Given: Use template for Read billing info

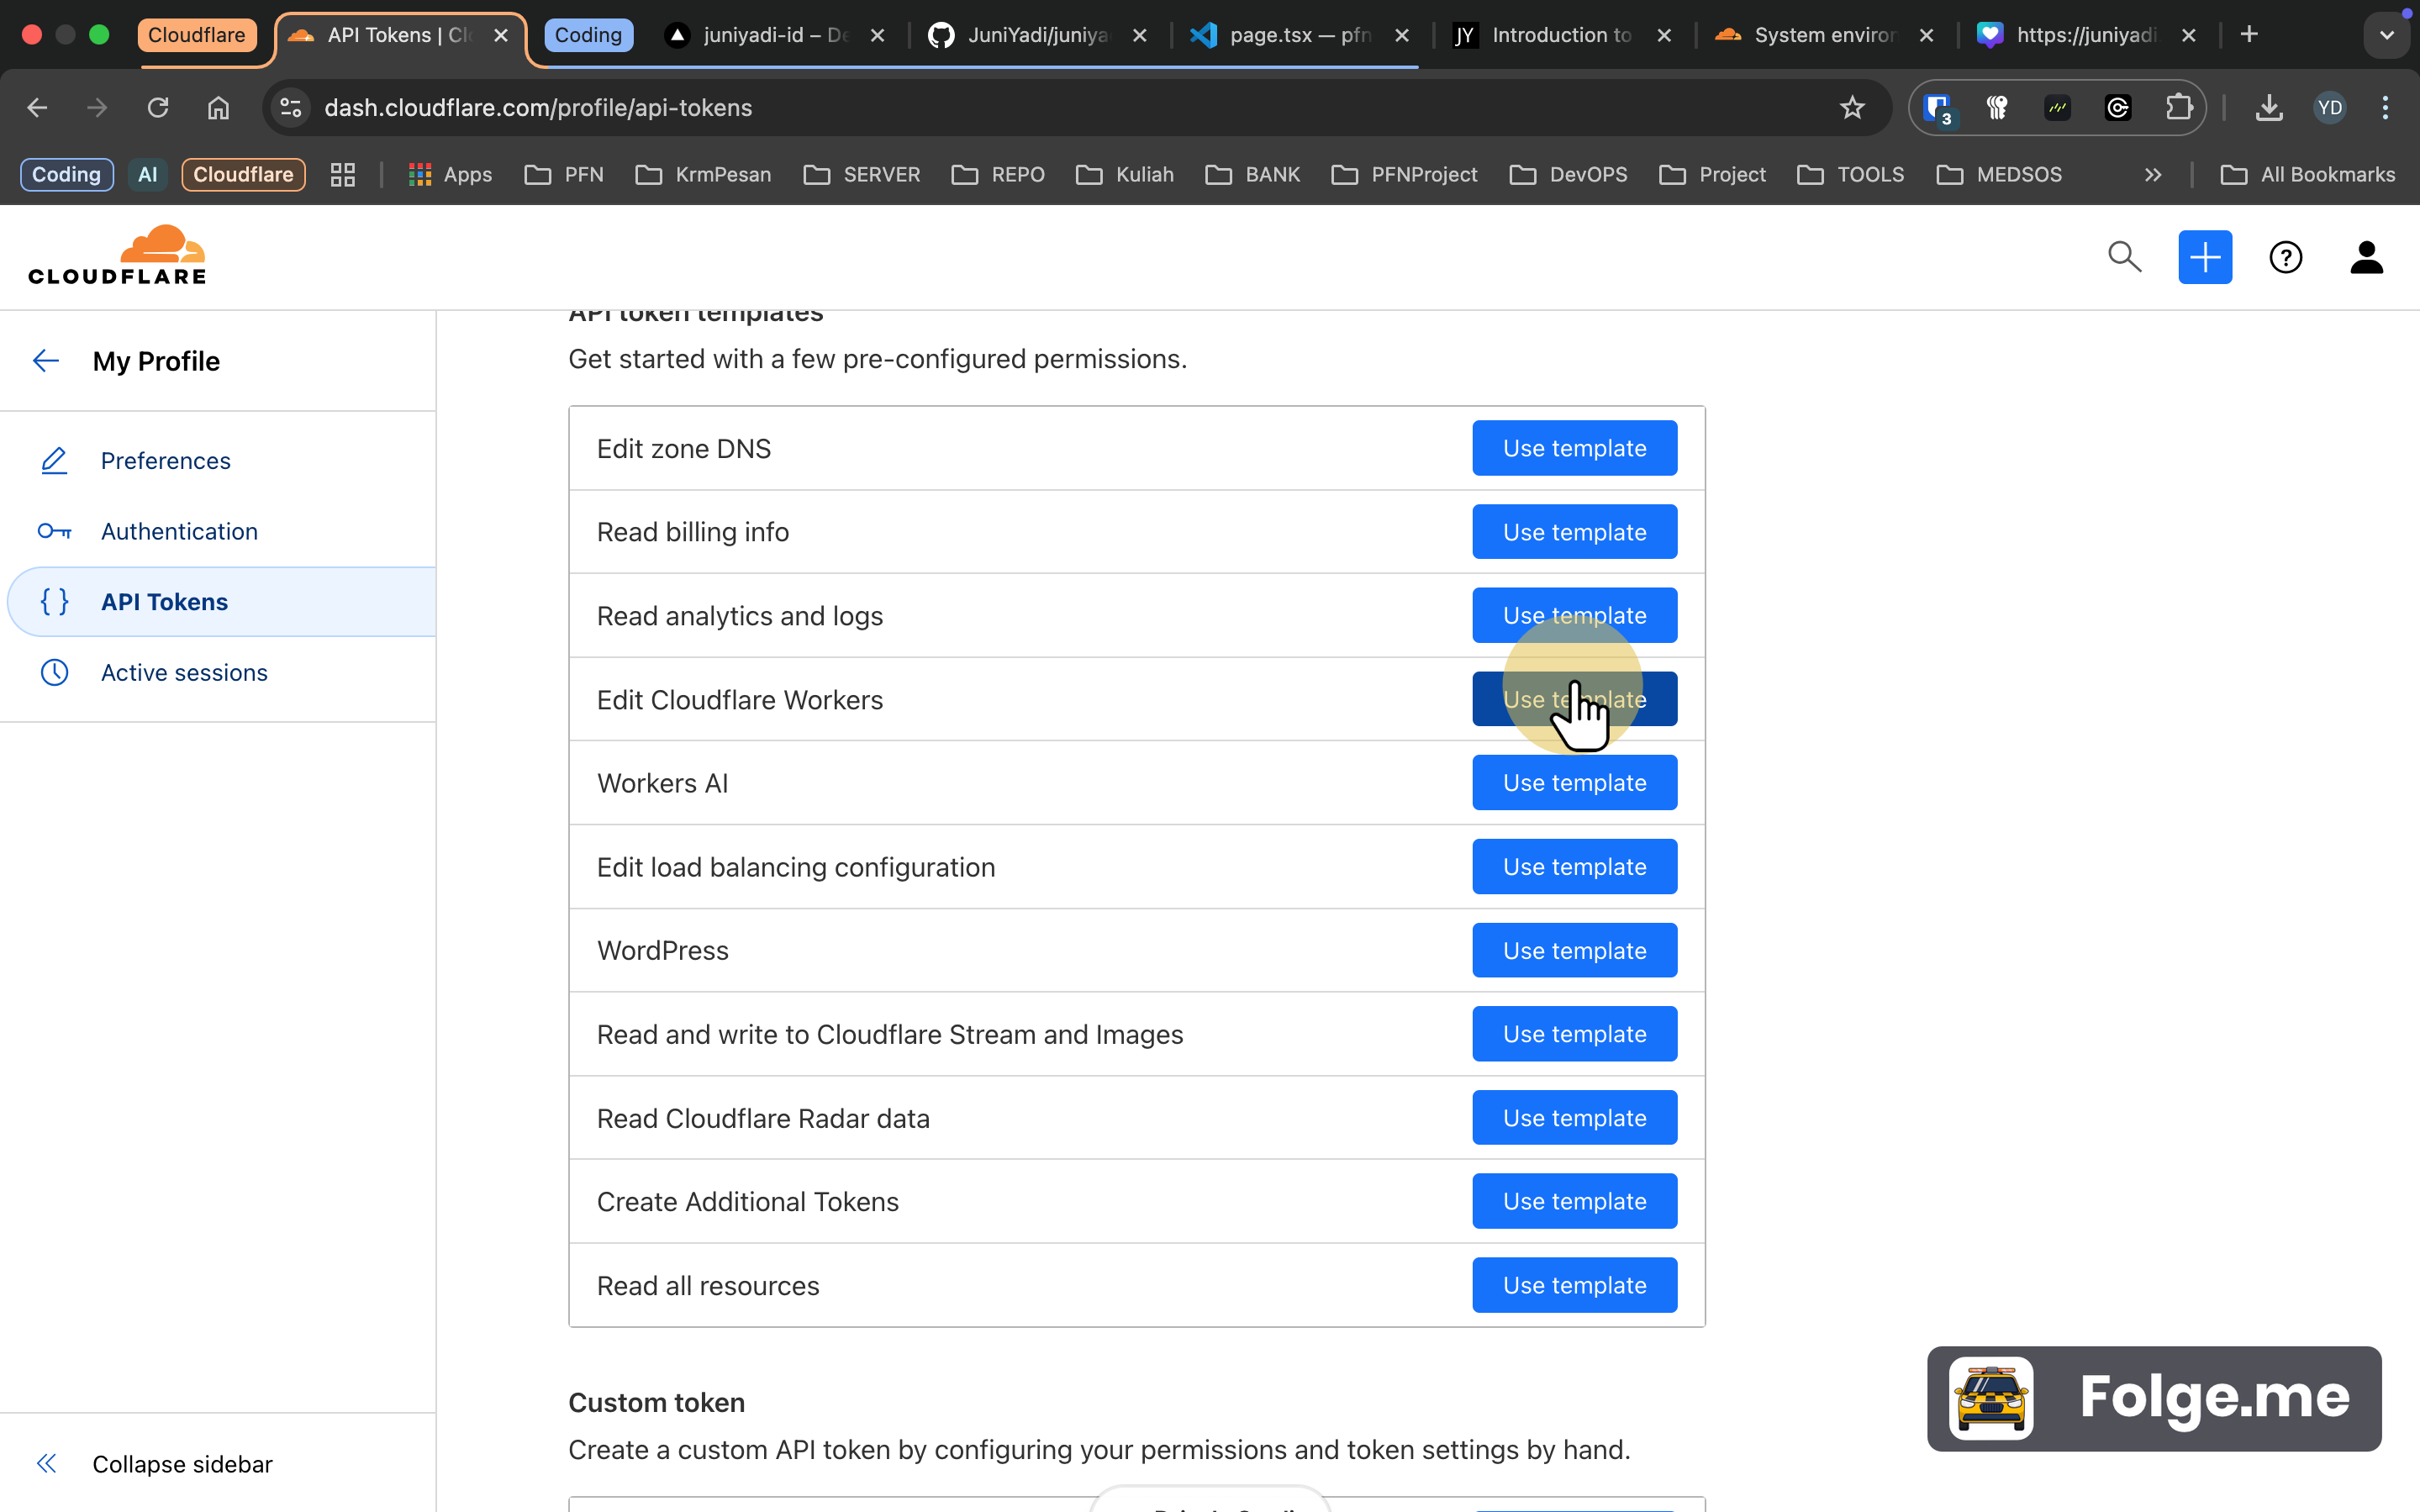Looking at the screenshot, I should point(1574,532).
